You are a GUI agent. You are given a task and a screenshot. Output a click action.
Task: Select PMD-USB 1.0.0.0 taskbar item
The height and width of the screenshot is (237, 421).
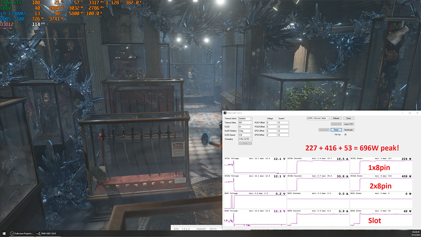(x=46, y=234)
